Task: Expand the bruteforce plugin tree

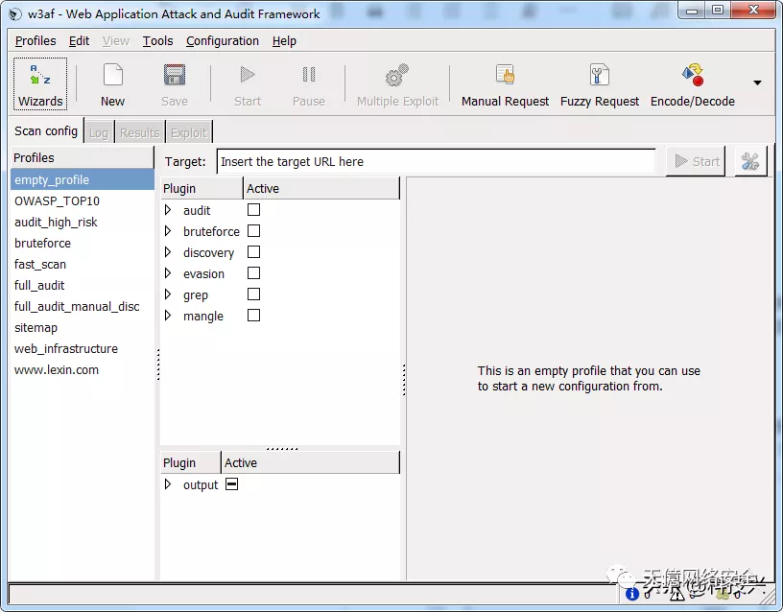Action: [168, 231]
